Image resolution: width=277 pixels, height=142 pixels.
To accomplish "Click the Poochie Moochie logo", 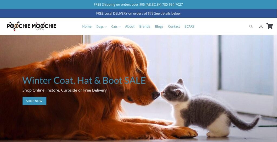I will [x=32, y=26].
